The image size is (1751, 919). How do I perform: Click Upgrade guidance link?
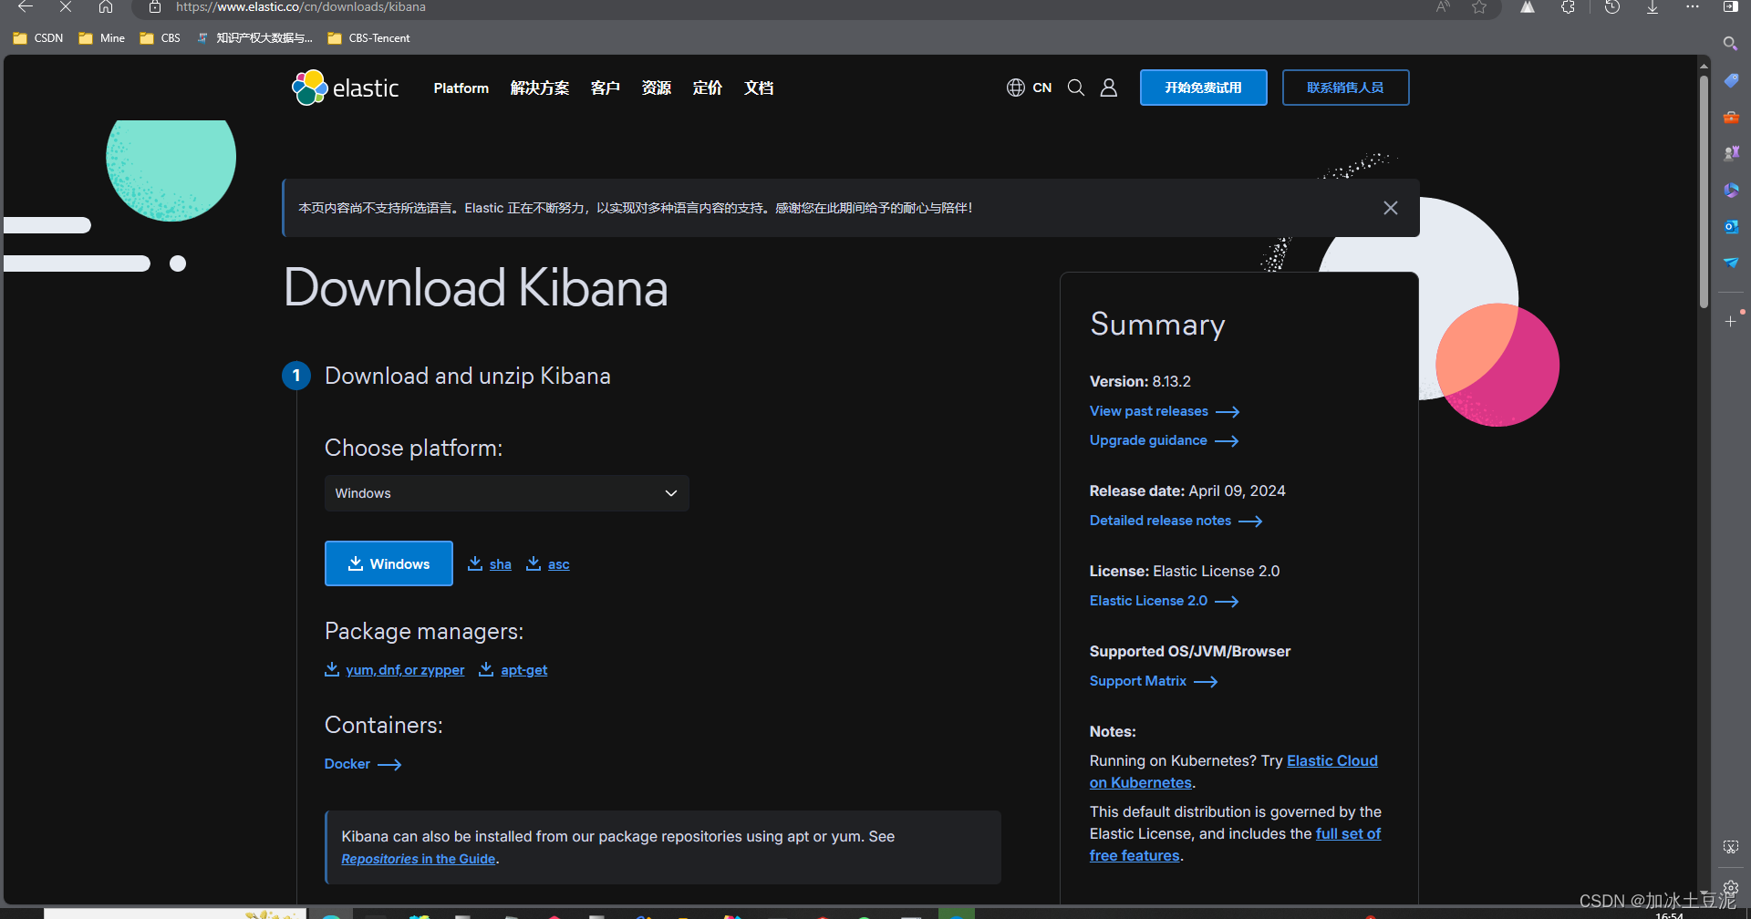[x=1165, y=440]
